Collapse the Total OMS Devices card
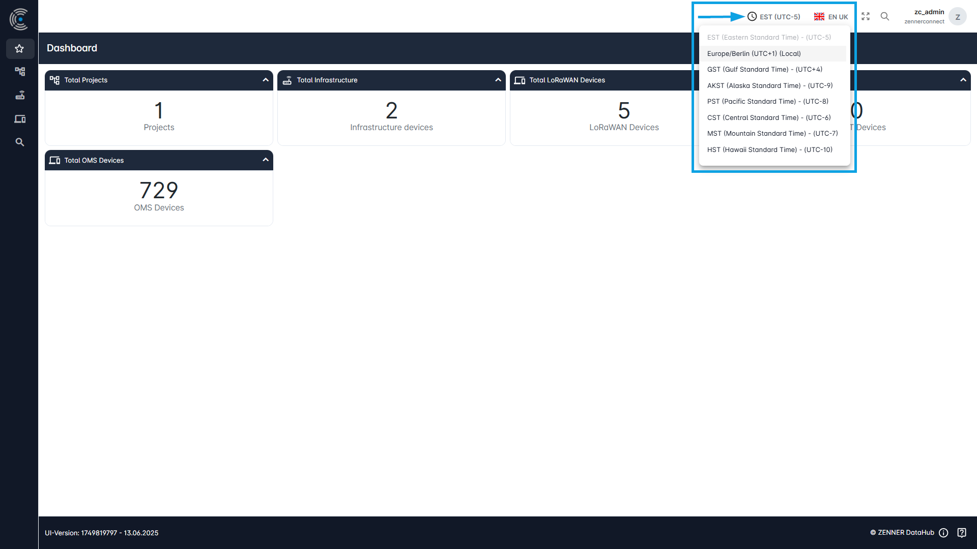The image size is (977, 549). [x=265, y=160]
